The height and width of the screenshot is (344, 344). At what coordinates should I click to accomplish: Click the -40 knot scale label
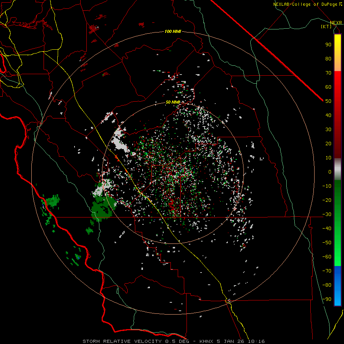tap(327, 229)
